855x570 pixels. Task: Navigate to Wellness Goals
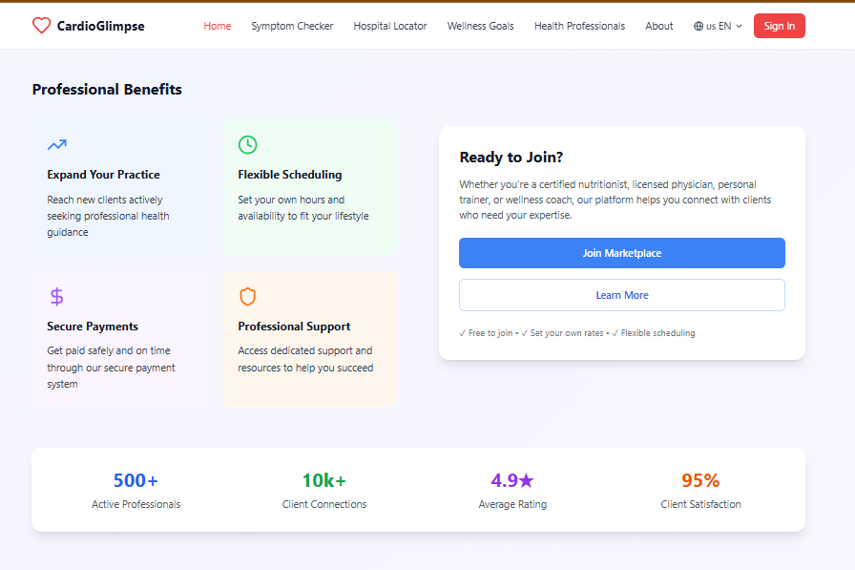[x=480, y=26]
